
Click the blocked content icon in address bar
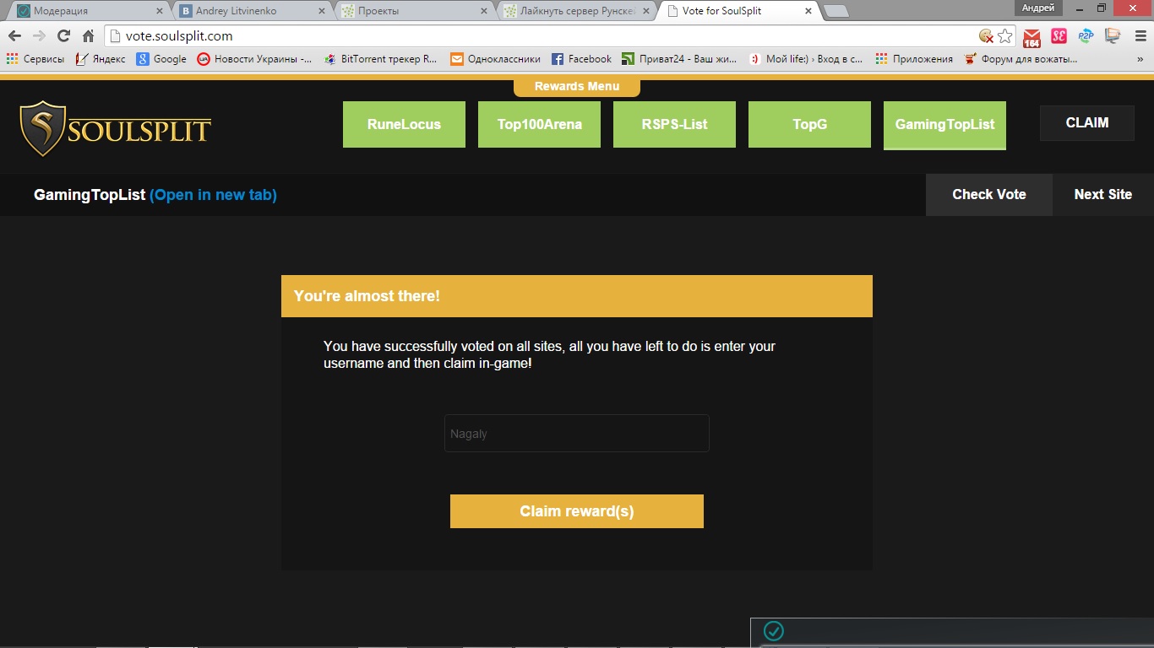coord(986,36)
